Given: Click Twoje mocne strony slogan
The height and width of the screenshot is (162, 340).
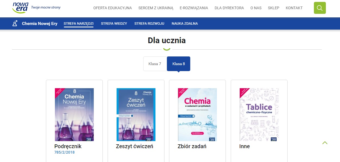Looking at the screenshot, I should [x=46, y=8].
